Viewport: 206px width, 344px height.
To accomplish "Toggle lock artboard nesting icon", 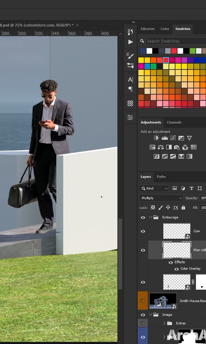I will tap(175, 207).
